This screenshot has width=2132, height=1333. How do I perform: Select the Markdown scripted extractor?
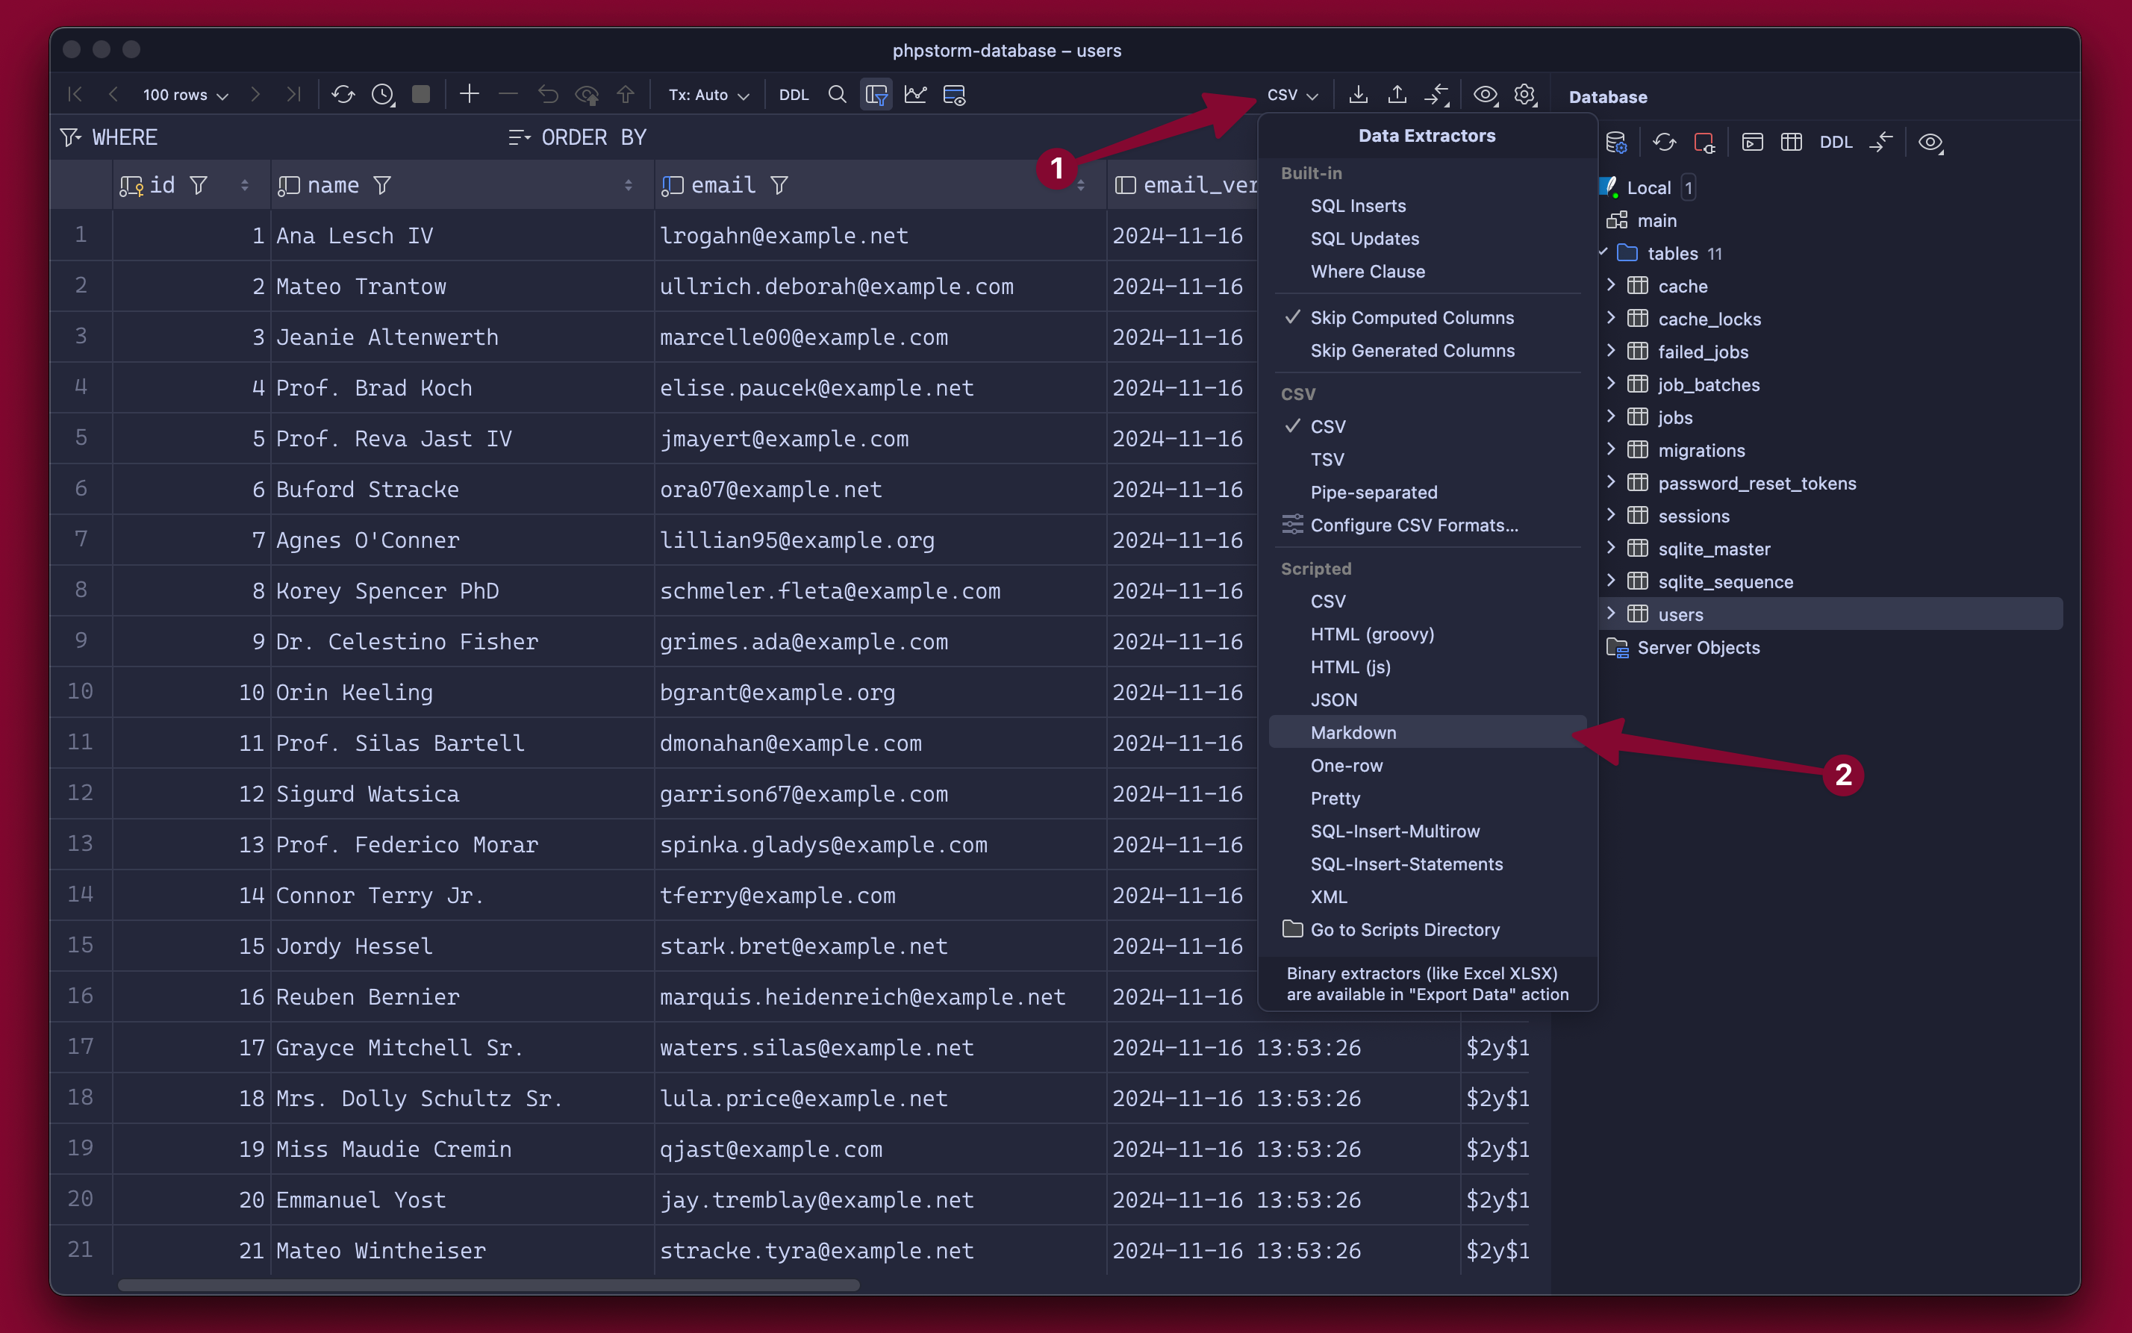[1427, 731]
